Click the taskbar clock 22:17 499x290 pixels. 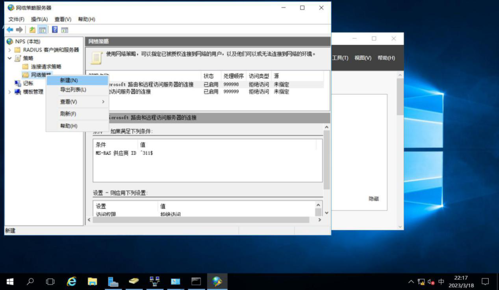click(x=461, y=278)
